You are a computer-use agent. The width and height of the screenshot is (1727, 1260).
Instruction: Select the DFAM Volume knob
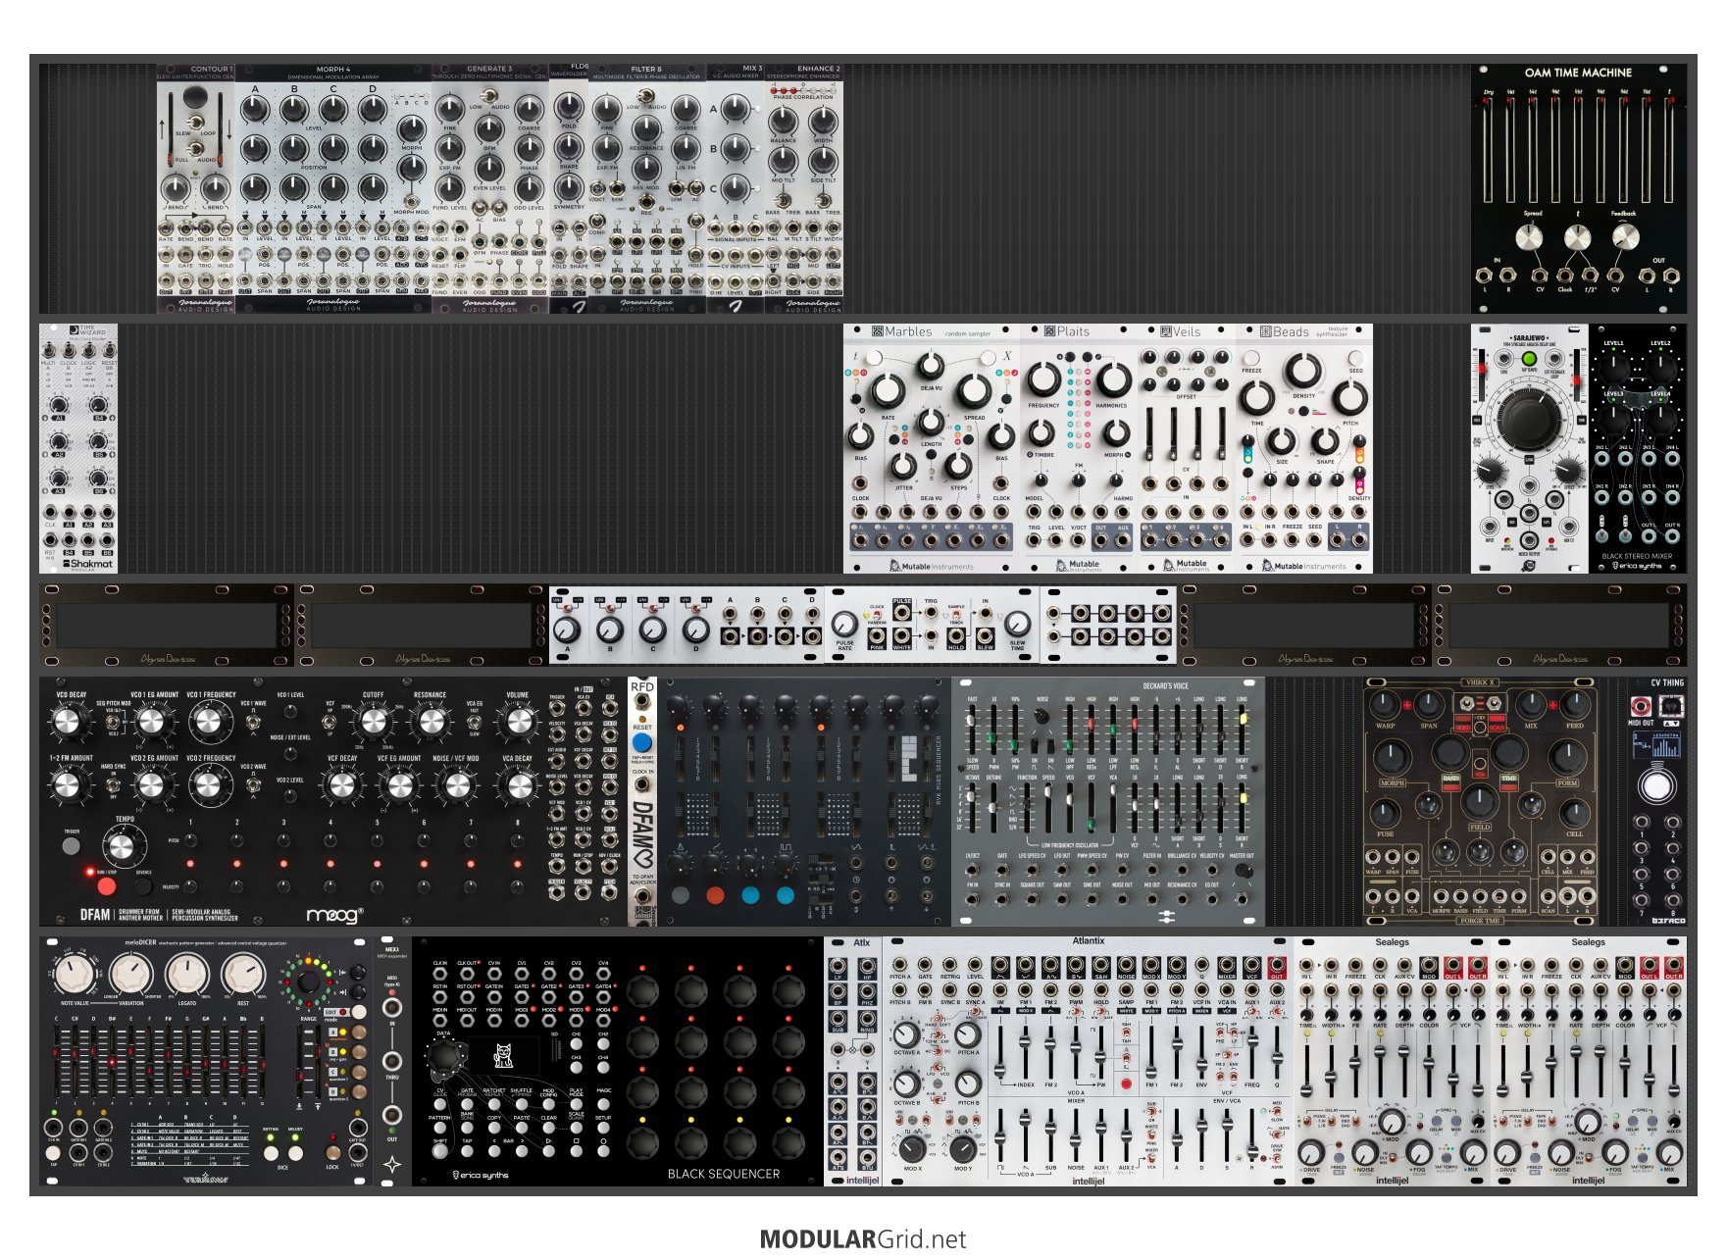[518, 722]
